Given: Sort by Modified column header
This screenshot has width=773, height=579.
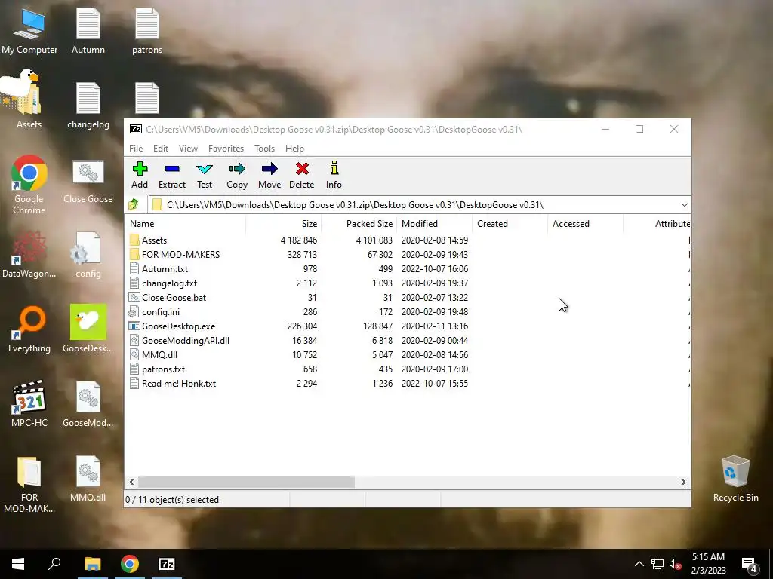Looking at the screenshot, I should pos(434,223).
